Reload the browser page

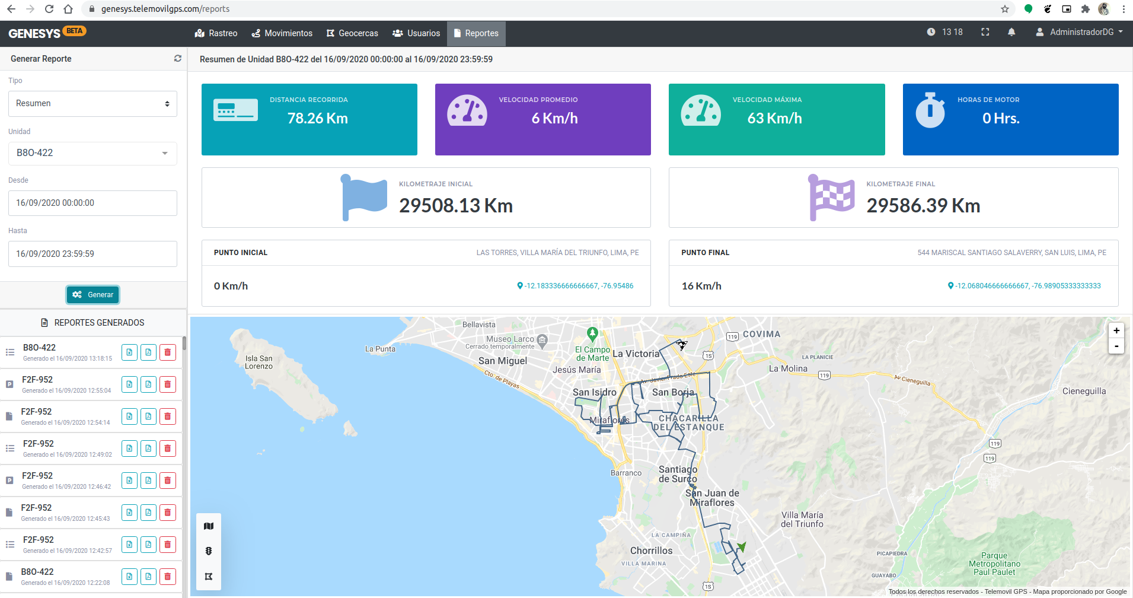pyautogui.click(x=49, y=9)
